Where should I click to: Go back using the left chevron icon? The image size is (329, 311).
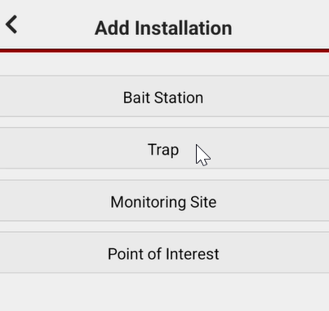pos(11,24)
